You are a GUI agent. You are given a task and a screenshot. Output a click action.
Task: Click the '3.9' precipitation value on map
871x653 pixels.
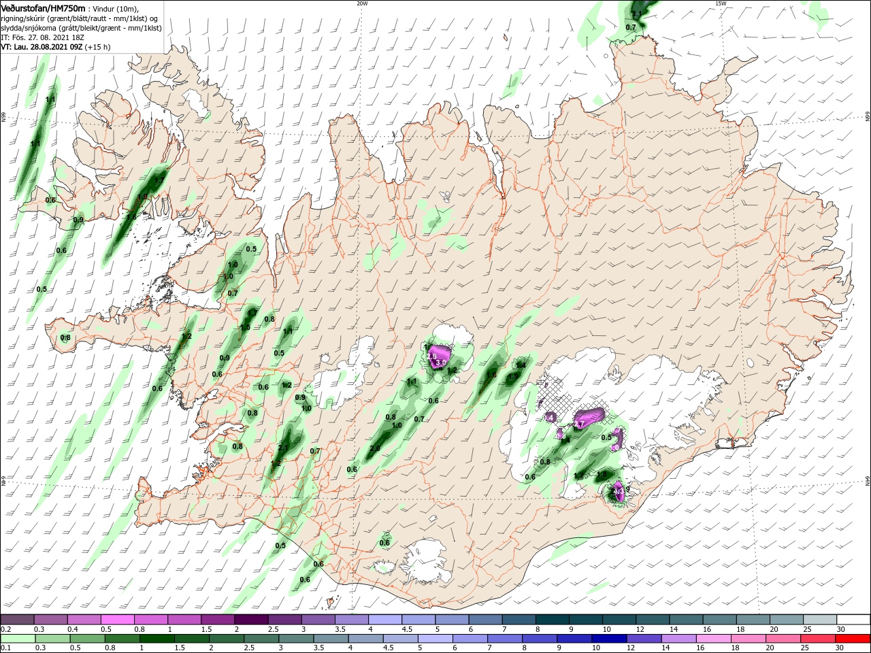click(440, 364)
